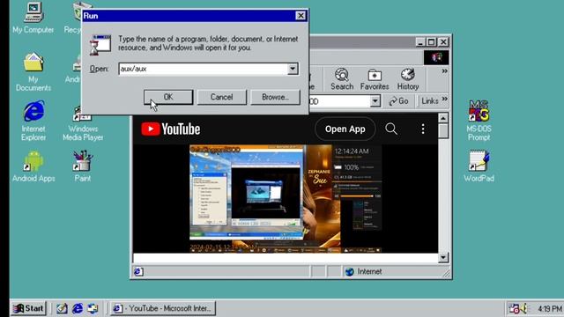Select YouTube - Microsoft Internet Explorer taskbar button
The height and width of the screenshot is (317, 564).
coord(162,308)
